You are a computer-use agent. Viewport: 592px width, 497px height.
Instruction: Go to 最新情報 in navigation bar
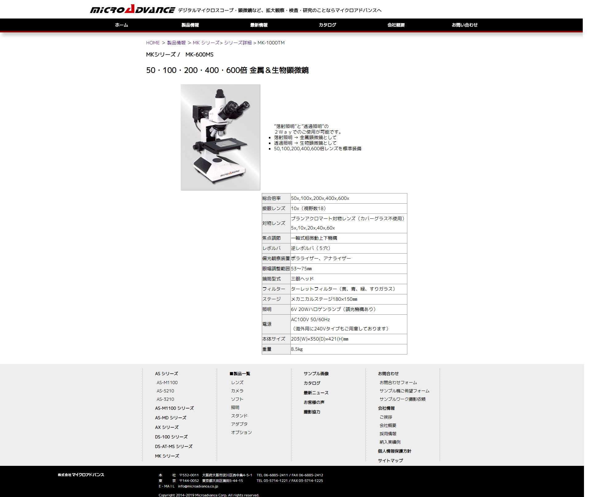pos(259,25)
